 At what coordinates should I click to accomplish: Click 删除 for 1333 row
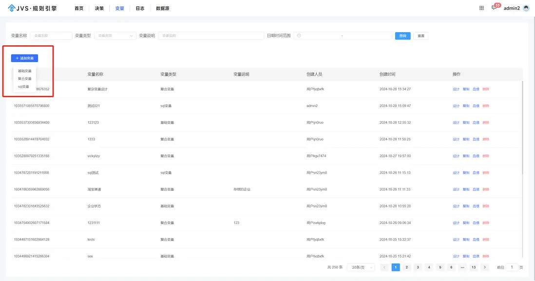point(486,139)
